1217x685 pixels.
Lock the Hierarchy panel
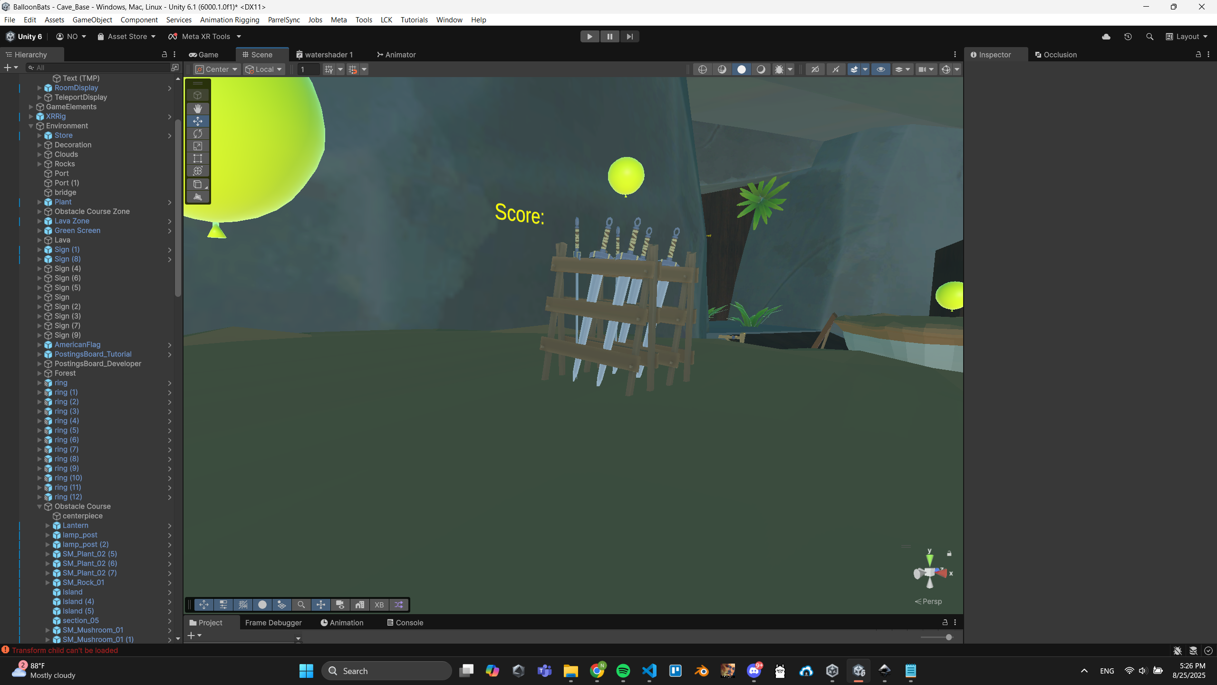(164, 54)
